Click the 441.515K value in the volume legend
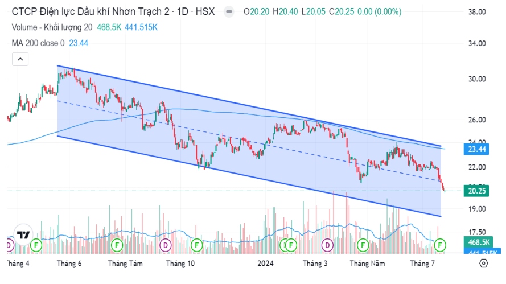Image resolution: width=506 pixels, height=284 pixels. coord(141,27)
